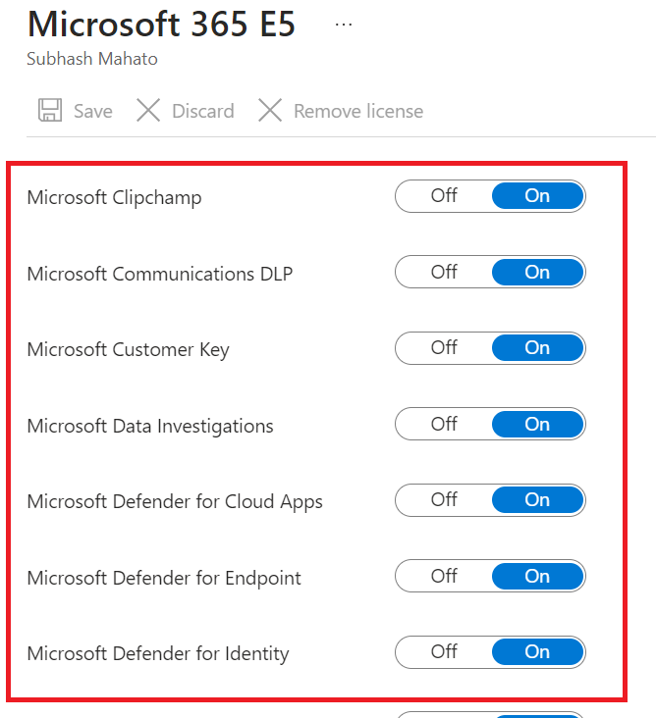The image size is (656, 718).
Task: Turn off Microsoft Clipchamp
Action: (x=444, y=196)
